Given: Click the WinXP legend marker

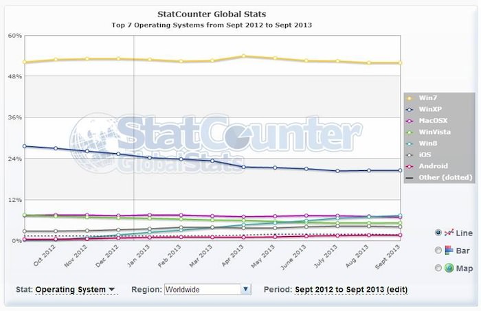Looking at the screenshot, I should coord(408,108).
